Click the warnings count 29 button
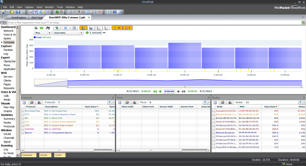Screen dimensions: 306x166 click(117, 28)
